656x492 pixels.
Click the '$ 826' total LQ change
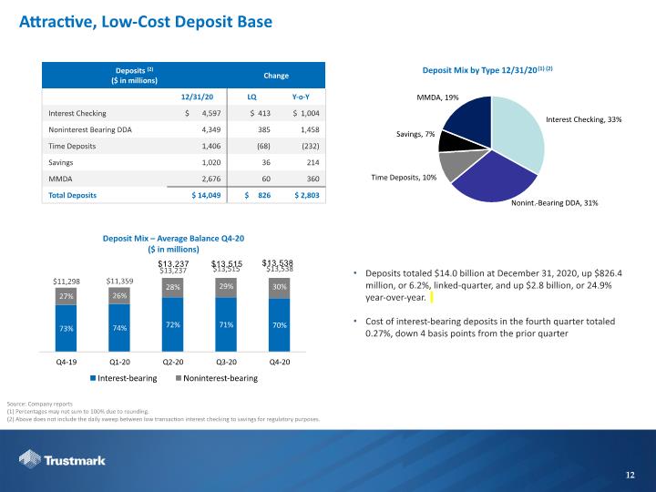pyautogui.click(x=258, y=195)
